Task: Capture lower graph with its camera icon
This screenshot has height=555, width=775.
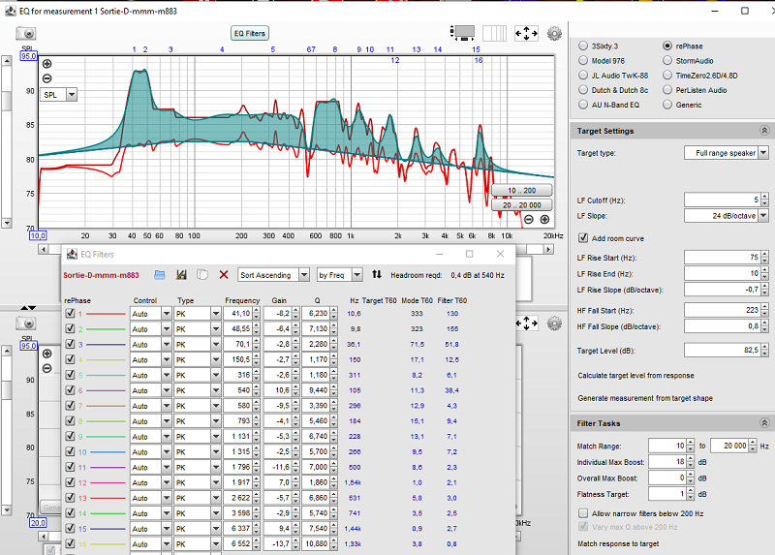Action: [26, 324]
